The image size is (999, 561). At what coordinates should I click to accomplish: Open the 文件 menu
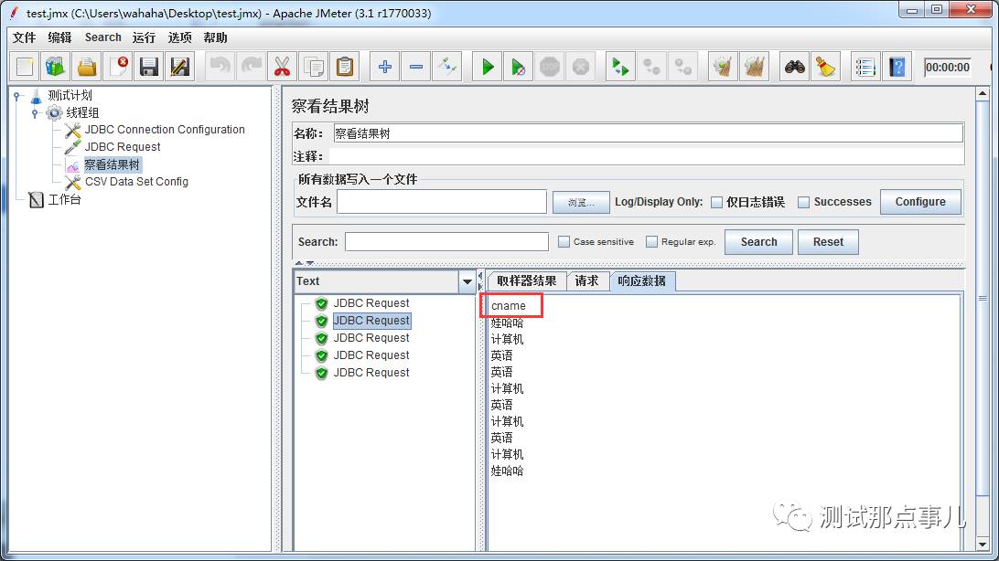tap(24, 37)
